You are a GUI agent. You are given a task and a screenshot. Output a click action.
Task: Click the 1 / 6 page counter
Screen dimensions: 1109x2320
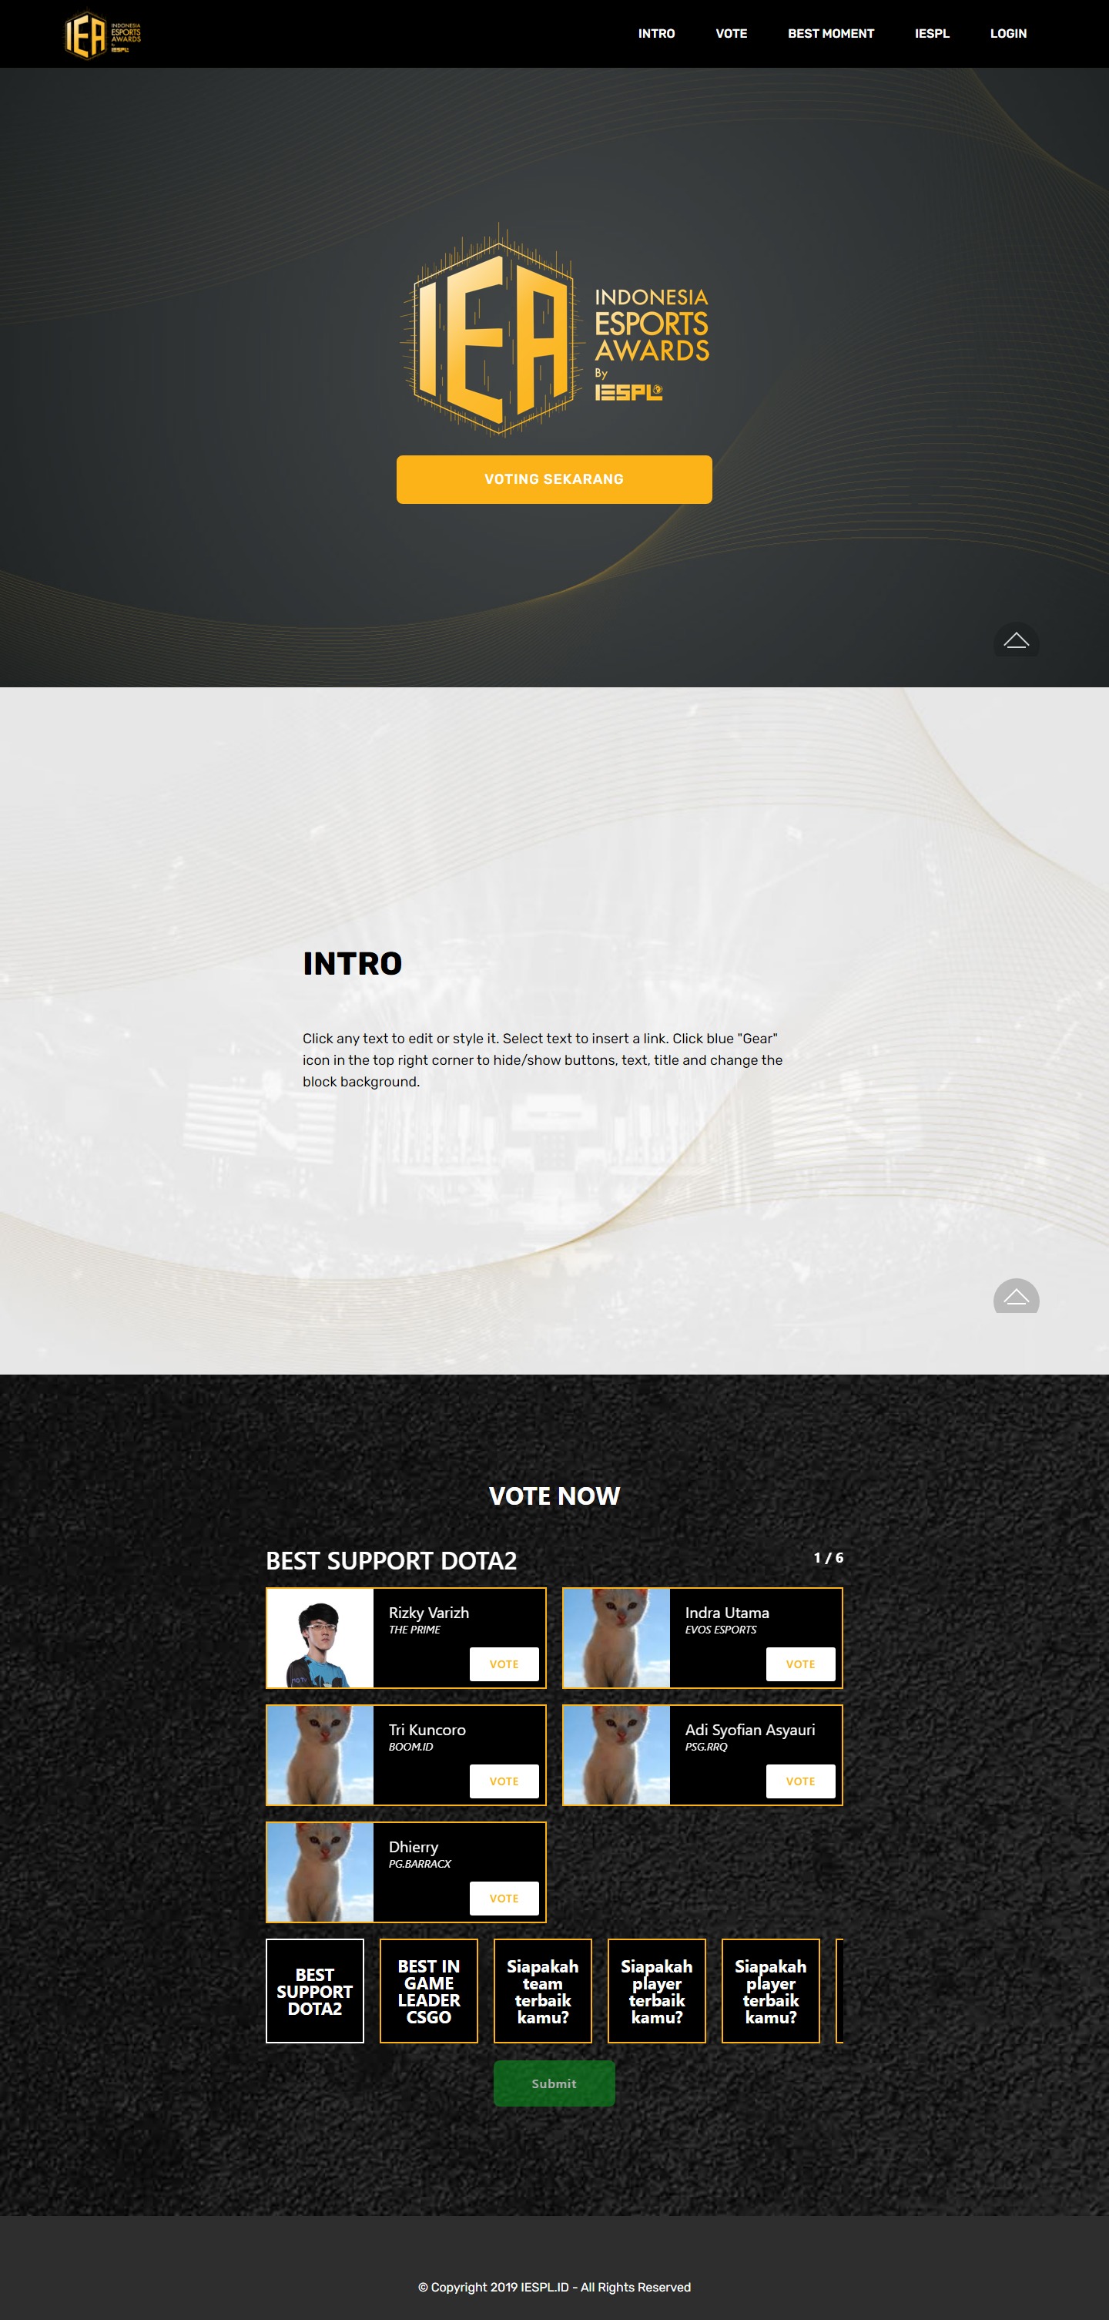tap(828, 1558)
